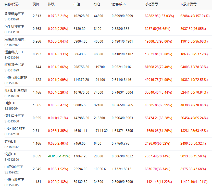Open the H股ETF holding
Image resolution: width=212 pixels, height=188 pixels.
click(x=10, y=103)
